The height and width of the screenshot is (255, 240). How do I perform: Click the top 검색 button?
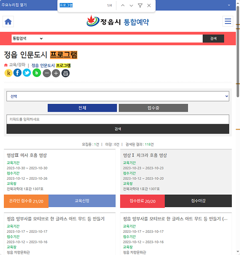coord(213,39)
